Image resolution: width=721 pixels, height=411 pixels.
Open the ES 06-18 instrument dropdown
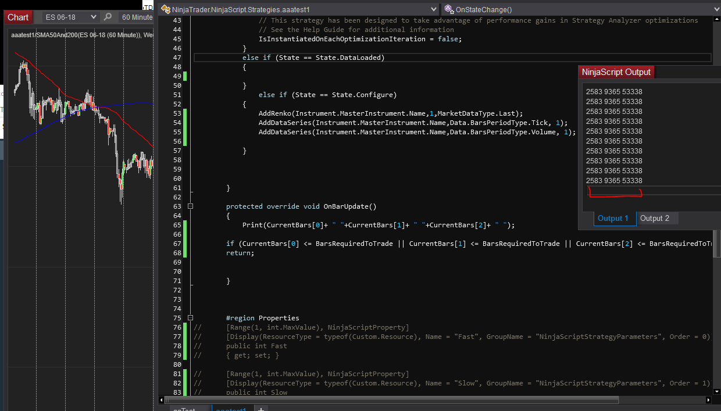pyautogui.click(x=70, y=17)
